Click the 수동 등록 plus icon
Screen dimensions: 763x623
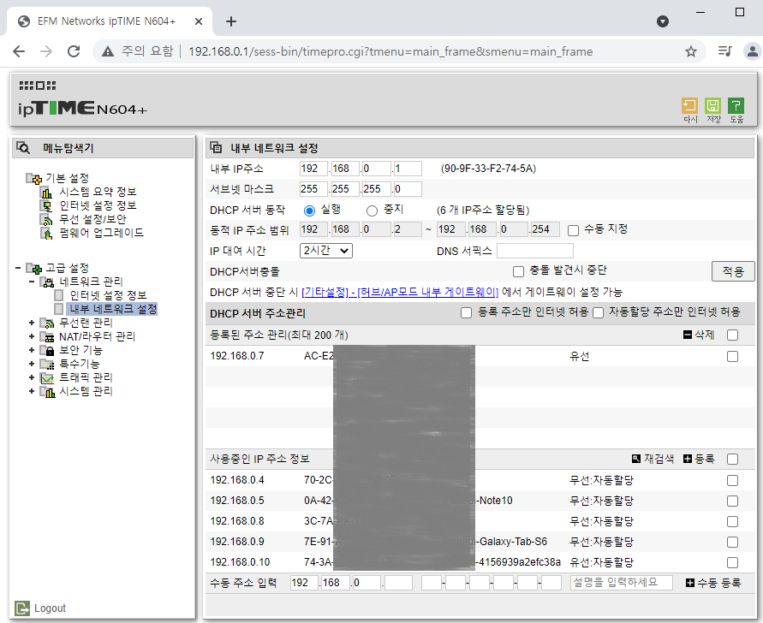pos(689,583)
